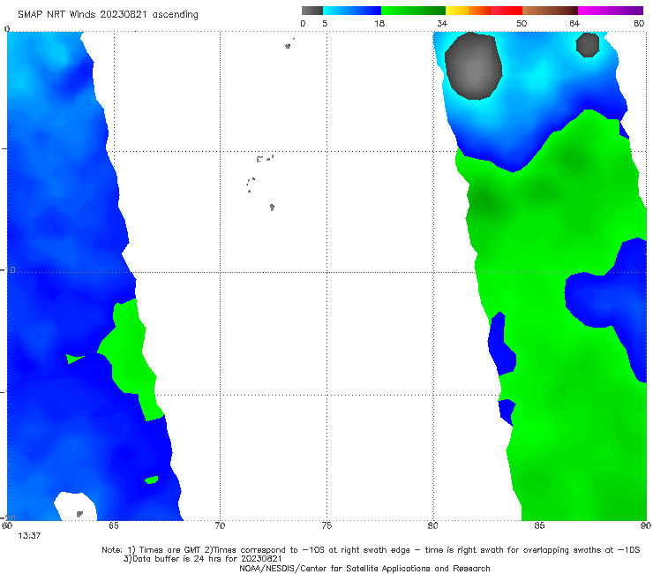
Task: Select the yellow-to-red 34–50 color bar segment
Action: 484,11
